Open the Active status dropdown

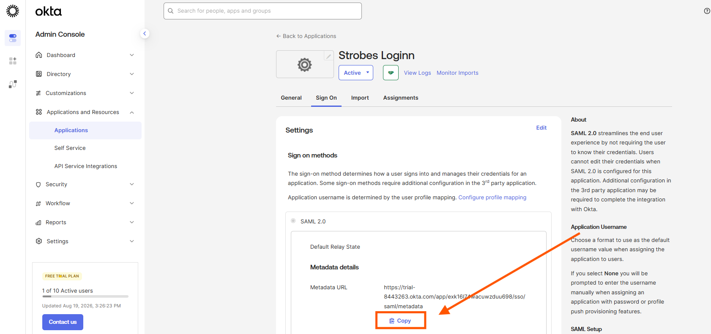[x=356, y=73]
